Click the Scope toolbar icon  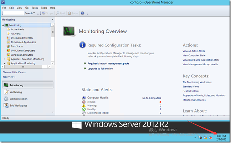pos(43,13)
